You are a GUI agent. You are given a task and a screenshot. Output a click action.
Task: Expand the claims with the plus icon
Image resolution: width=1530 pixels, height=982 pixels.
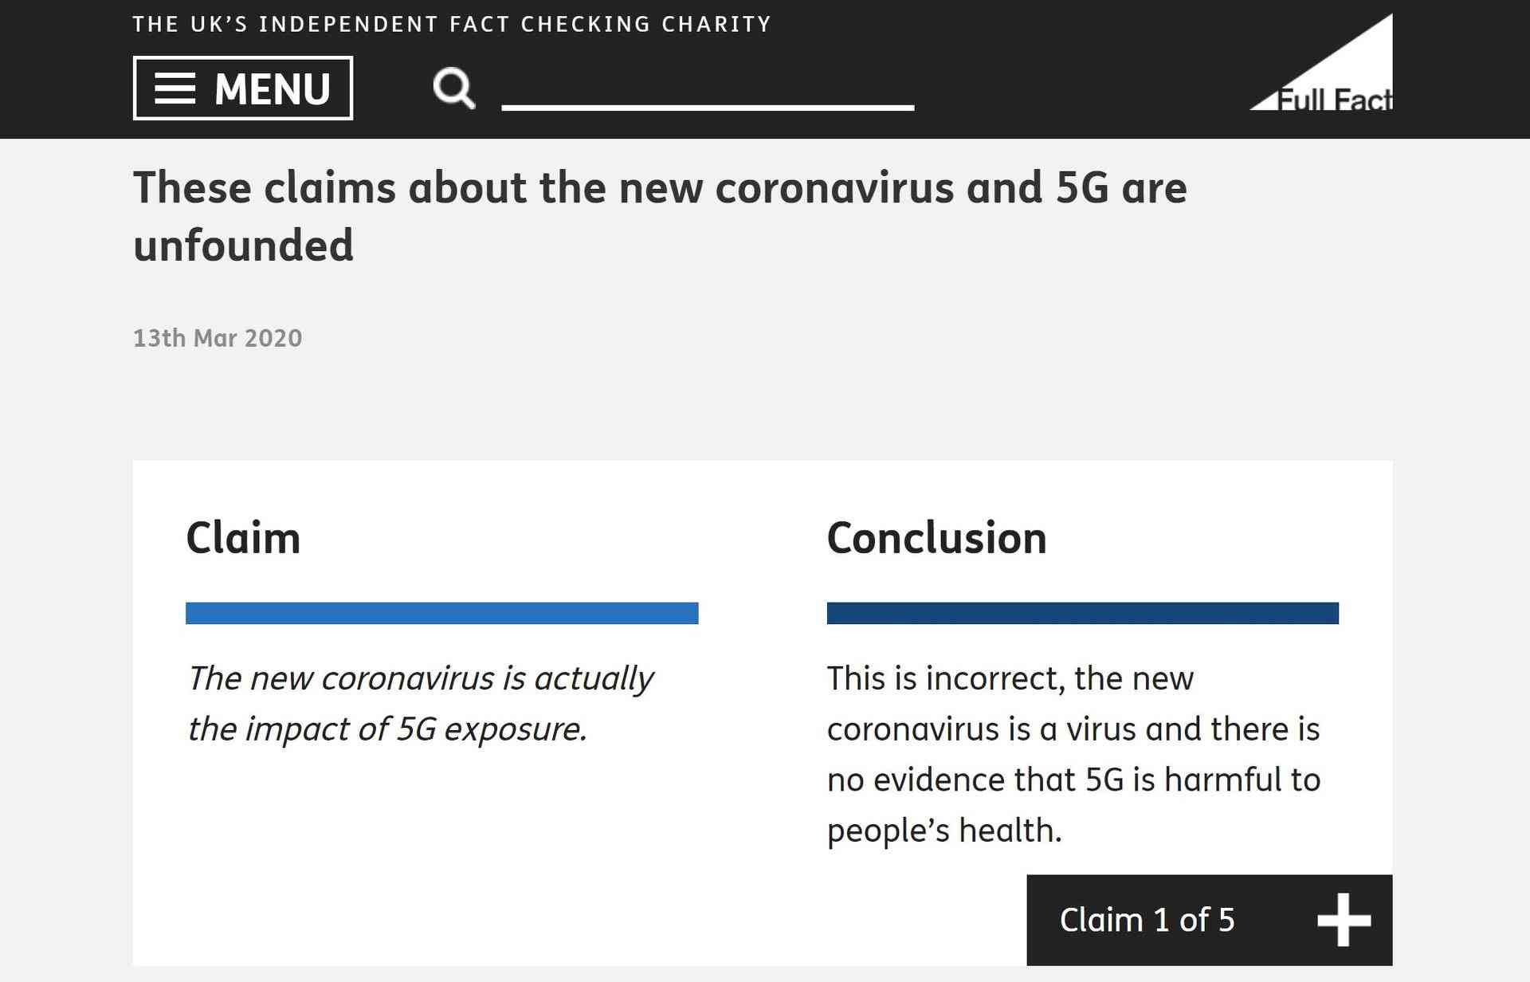pos(1344,920)
